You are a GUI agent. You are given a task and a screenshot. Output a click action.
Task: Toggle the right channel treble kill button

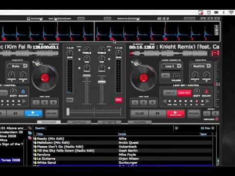click(109, 50)
